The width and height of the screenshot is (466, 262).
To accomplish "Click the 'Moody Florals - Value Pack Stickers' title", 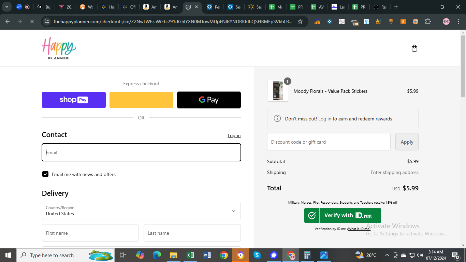I will (x=330, y=91).
